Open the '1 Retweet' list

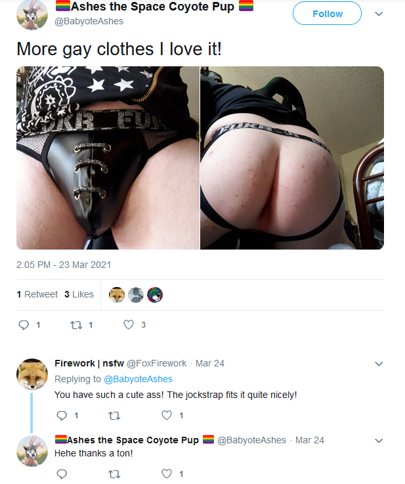tap(37, 294)
